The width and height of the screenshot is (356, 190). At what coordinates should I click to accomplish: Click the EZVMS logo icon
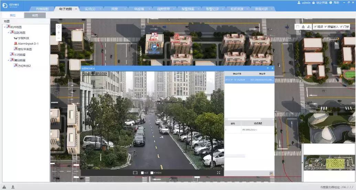click(x=5, y=6)
